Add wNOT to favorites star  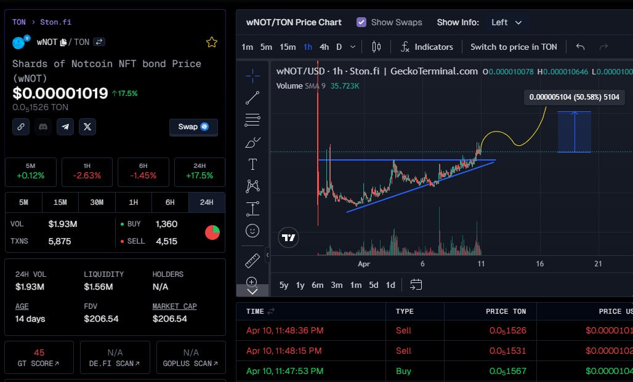tap(212, 42)
